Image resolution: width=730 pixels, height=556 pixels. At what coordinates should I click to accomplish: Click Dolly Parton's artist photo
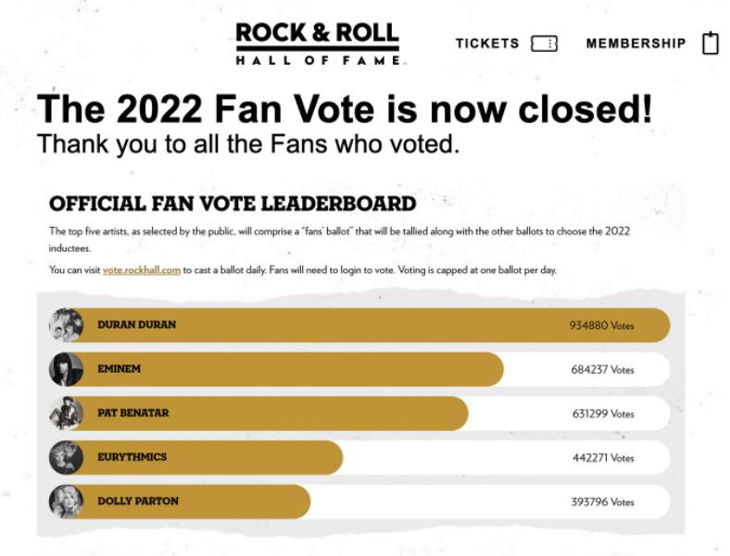tap(66, 501)
